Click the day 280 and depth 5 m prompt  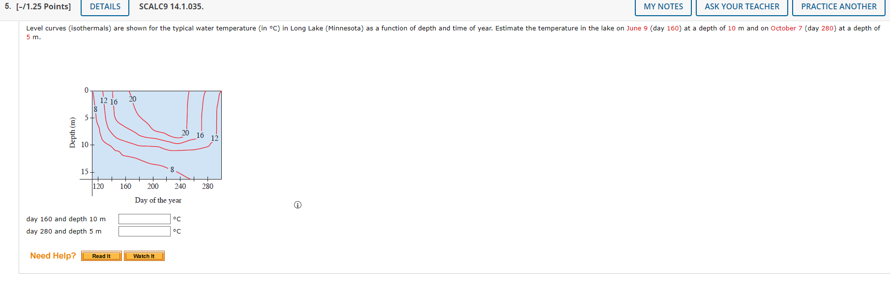[x=63, y=231]
